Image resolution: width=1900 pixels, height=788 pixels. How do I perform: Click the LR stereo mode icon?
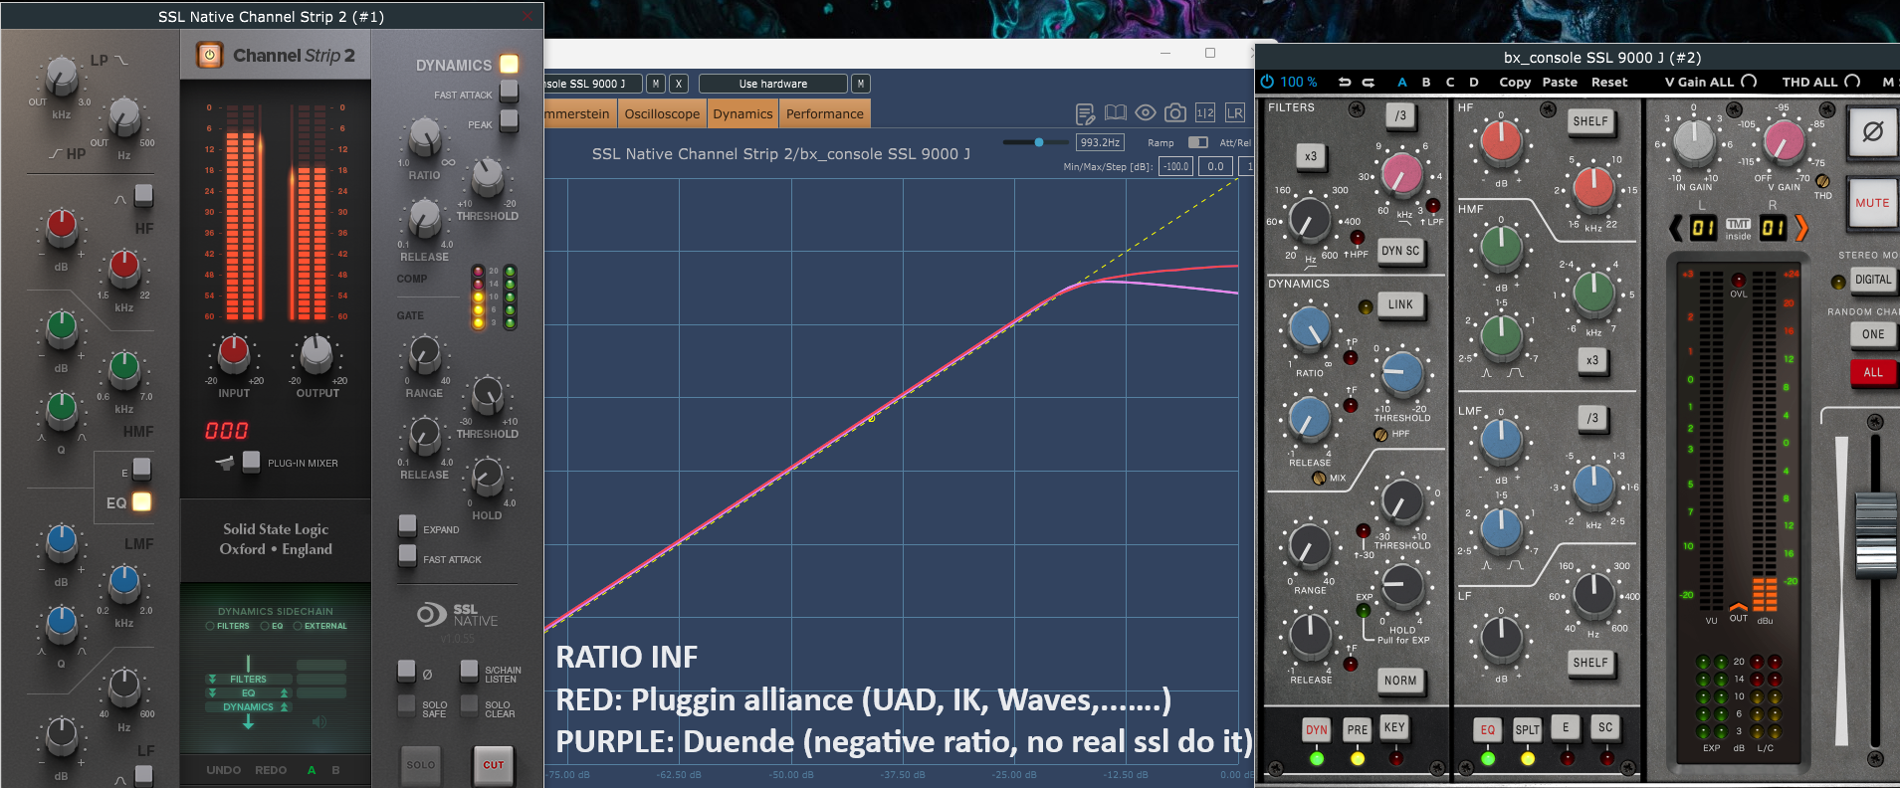click(x=1235, y=113)
